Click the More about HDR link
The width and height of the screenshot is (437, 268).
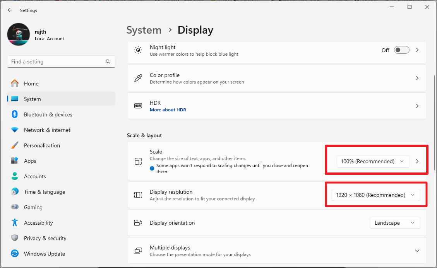(168, 110)
